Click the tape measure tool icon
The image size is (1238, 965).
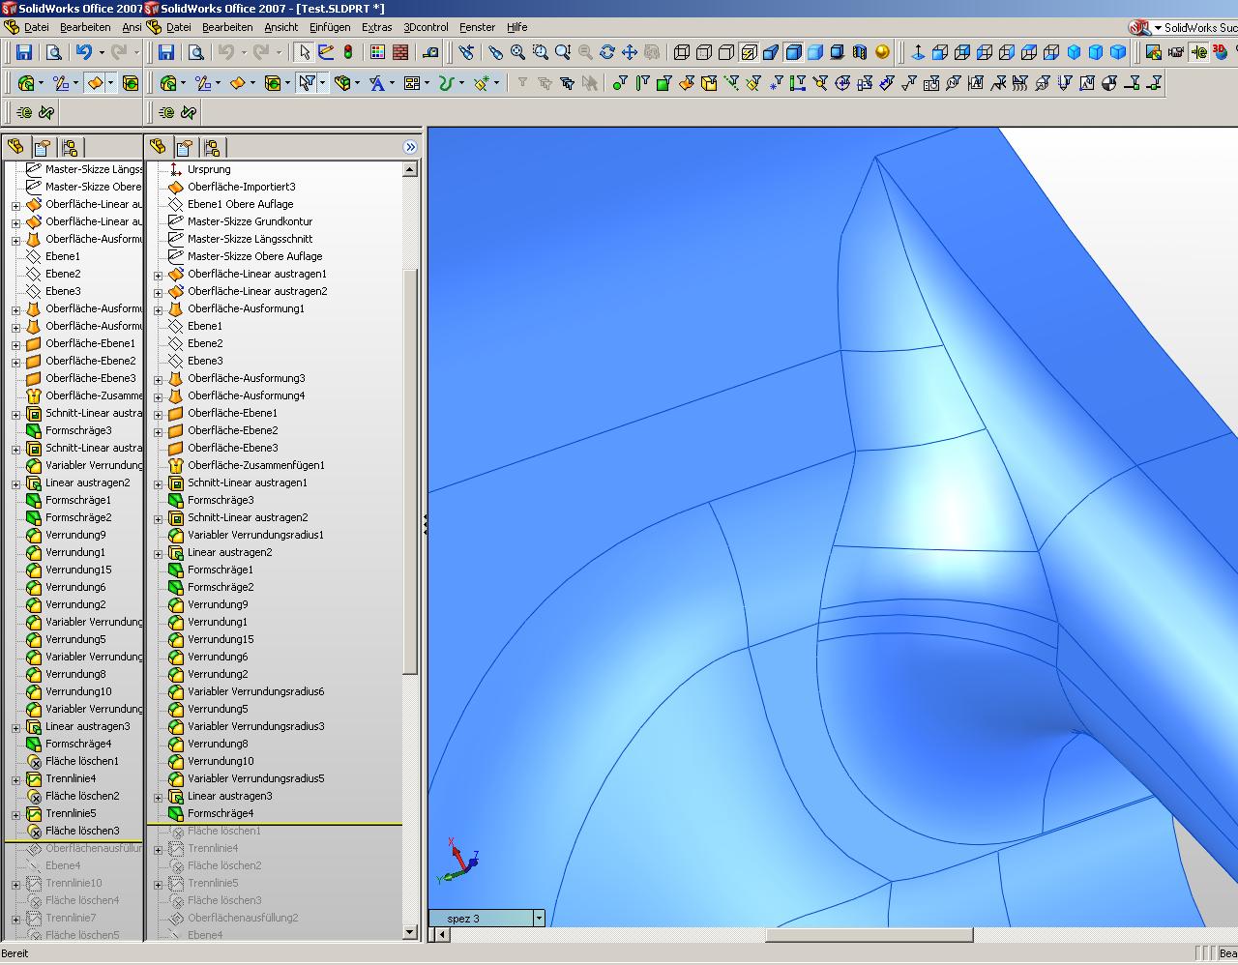[x=431, y=52]
